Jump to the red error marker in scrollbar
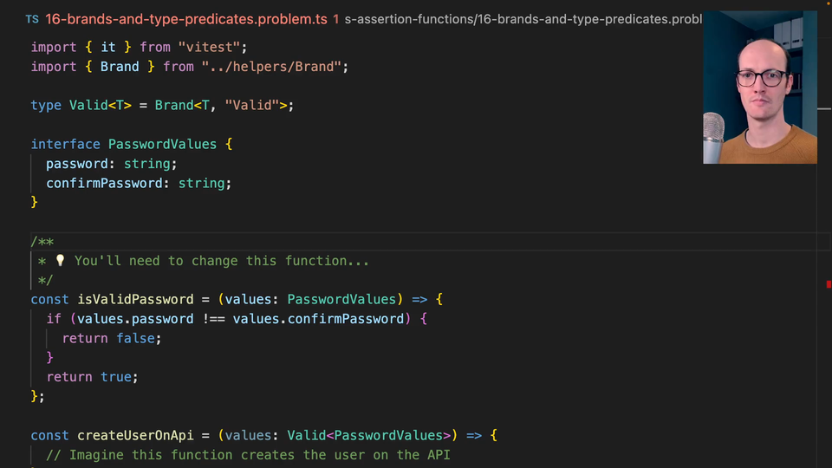The height and width of the screenshot is (468, 832). 829,284
